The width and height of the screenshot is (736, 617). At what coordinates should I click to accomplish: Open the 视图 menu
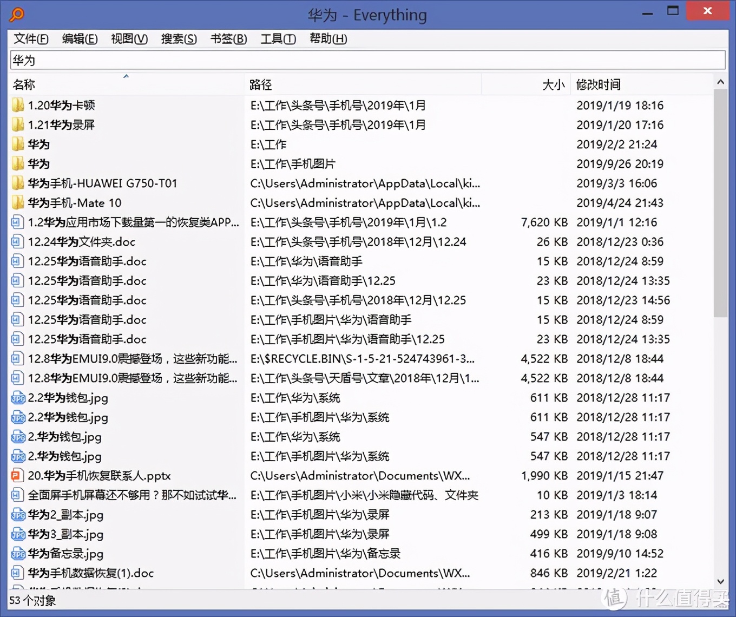click(129, 38)
